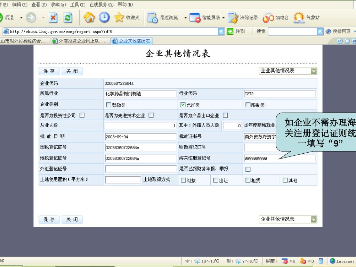Click the 清除记录 clear history icon

point(233,17)
